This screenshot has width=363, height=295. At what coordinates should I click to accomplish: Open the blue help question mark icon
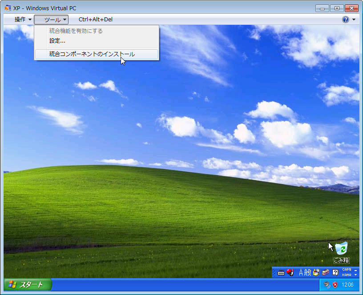tap(345, 20)
